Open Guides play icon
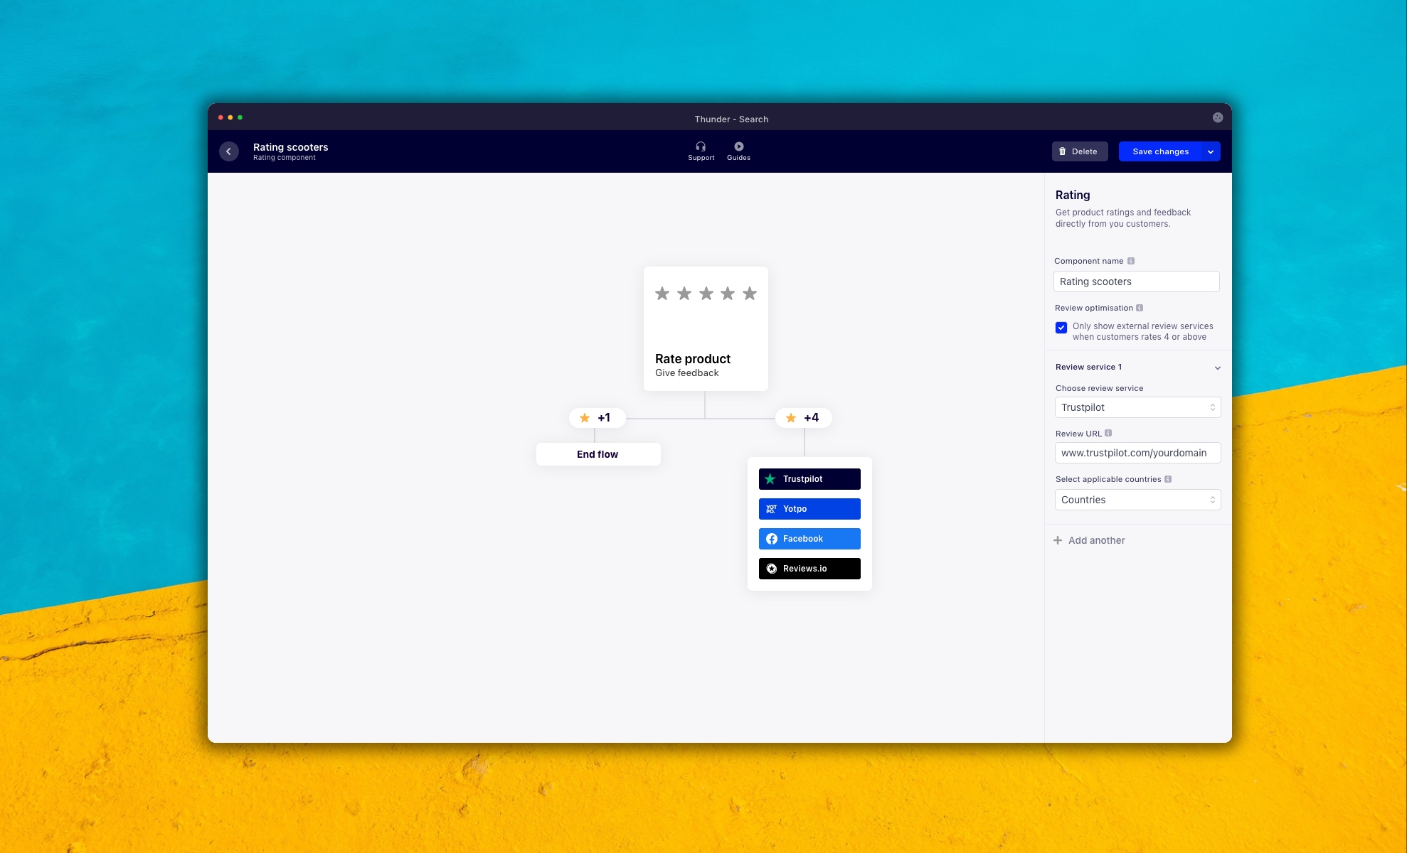Screen dimensions: 1407x853 [738, 146]
